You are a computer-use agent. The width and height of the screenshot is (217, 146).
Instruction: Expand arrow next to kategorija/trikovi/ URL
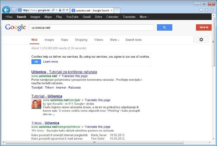pos(82,127)
